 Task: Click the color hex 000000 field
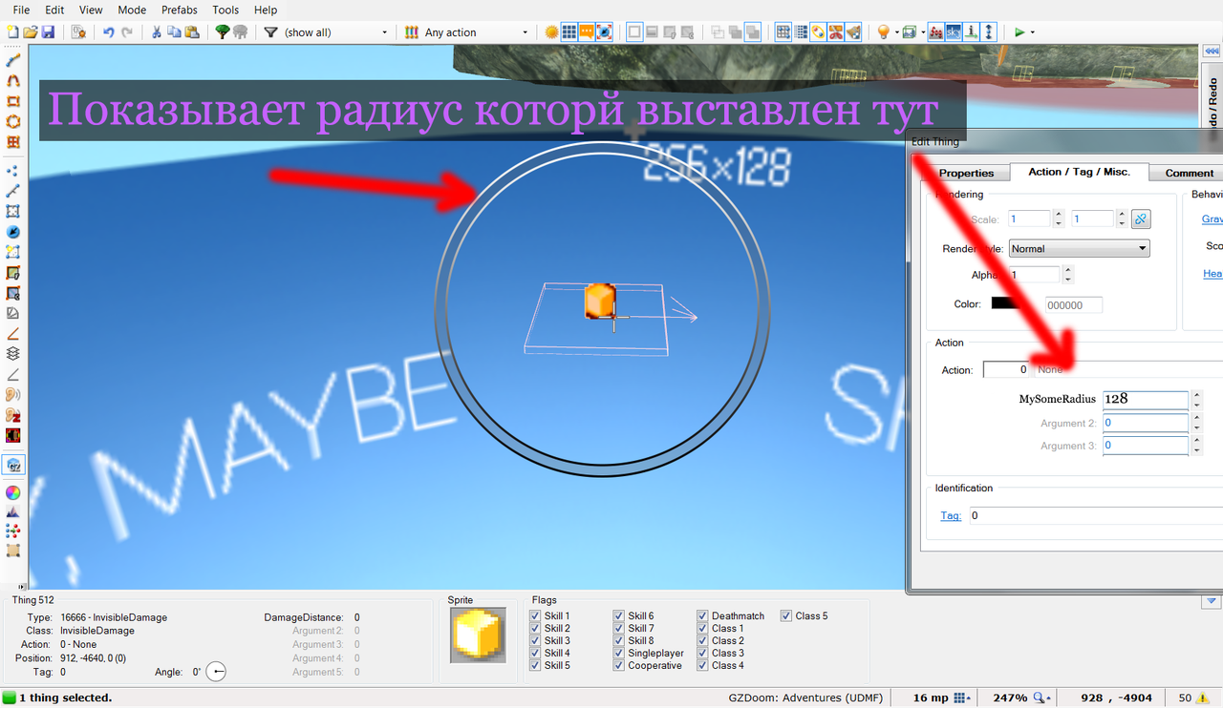[1073, 305]
